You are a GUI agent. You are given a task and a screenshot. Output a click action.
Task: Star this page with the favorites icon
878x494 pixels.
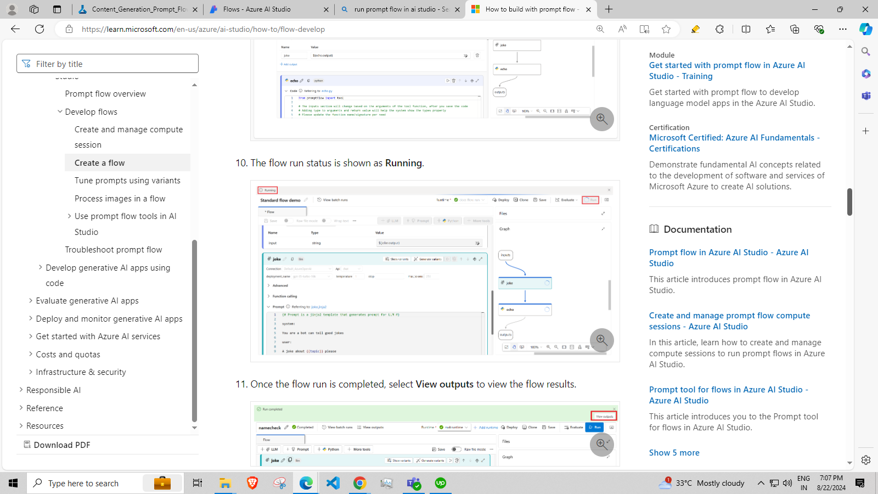(x=666, y=29)
